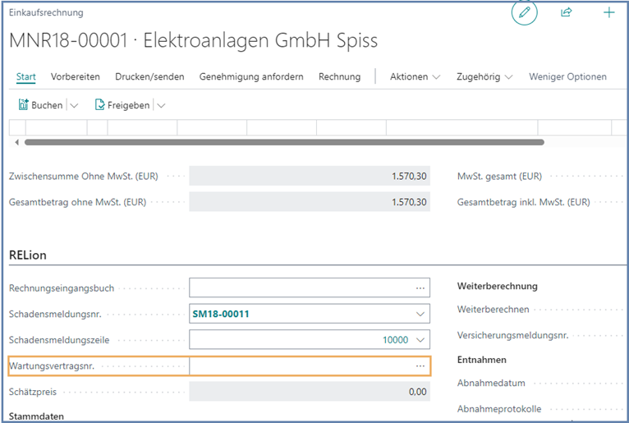Click Gesamtbetrag ohne MwSt. value 1.570,30

(409, 202)
